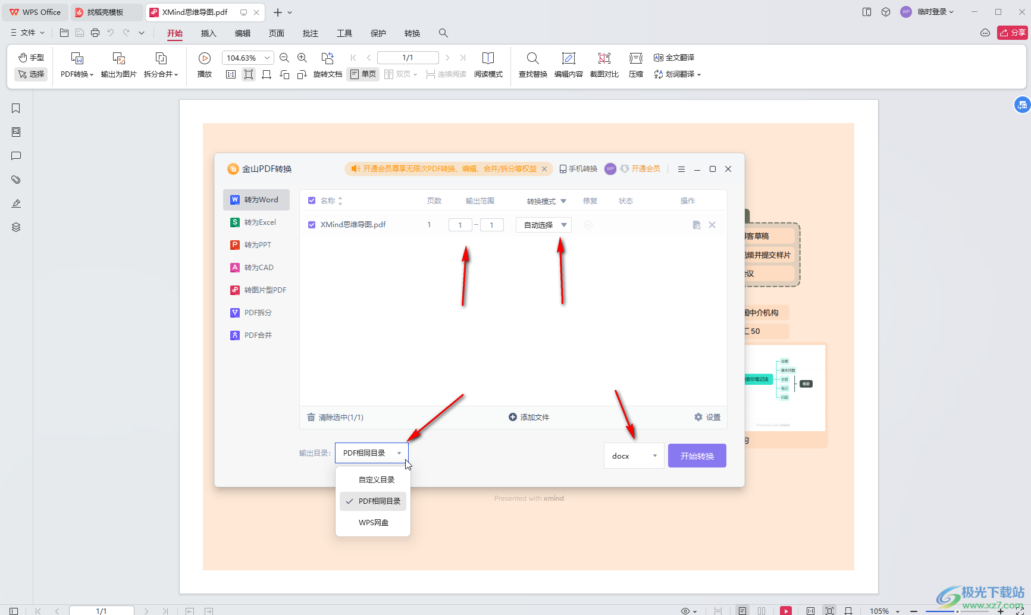Viewport: 1031px width, 615px height.
Task: Open the 自动选择 conversion mode dropdown
Action: click(544, 225)
